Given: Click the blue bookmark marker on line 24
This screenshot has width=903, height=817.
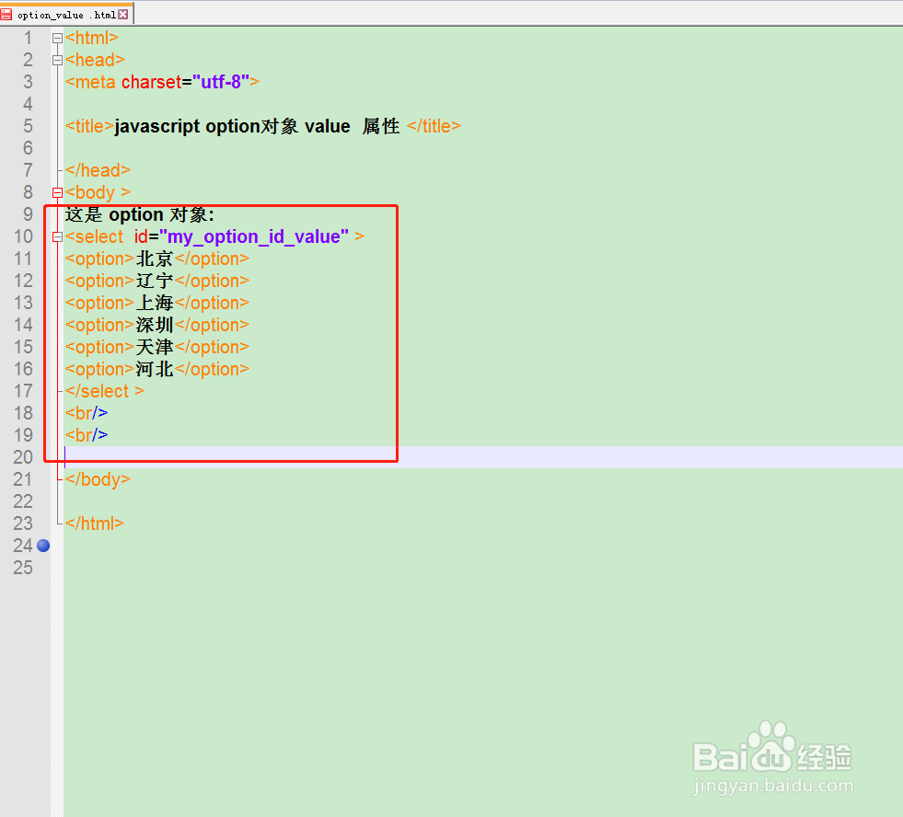Looking at the screenshot, I should (43, 546).
